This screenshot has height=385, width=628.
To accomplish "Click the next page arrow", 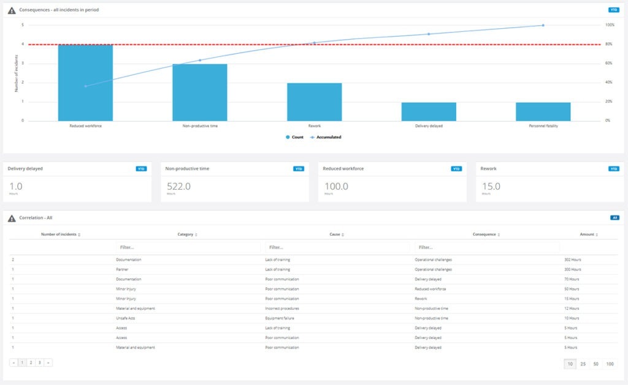I will [x=48, y=362].
